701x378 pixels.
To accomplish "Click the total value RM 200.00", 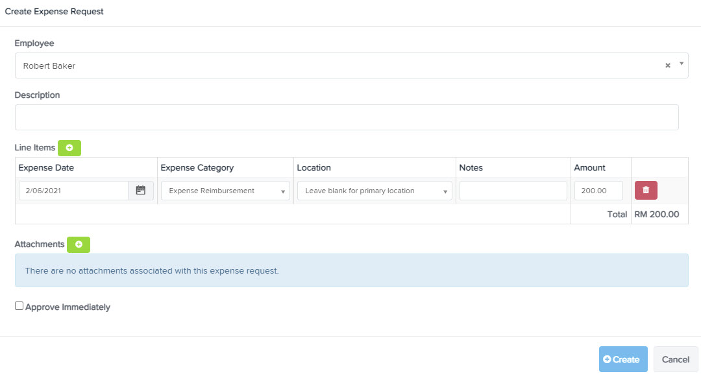I will (x=656, y=215).
